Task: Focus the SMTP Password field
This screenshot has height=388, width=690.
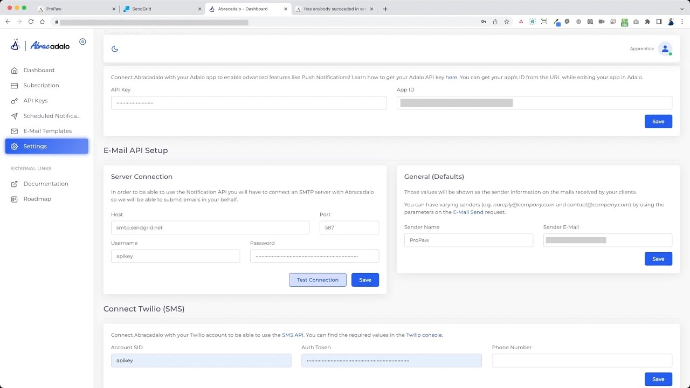Action: [314, 256]
